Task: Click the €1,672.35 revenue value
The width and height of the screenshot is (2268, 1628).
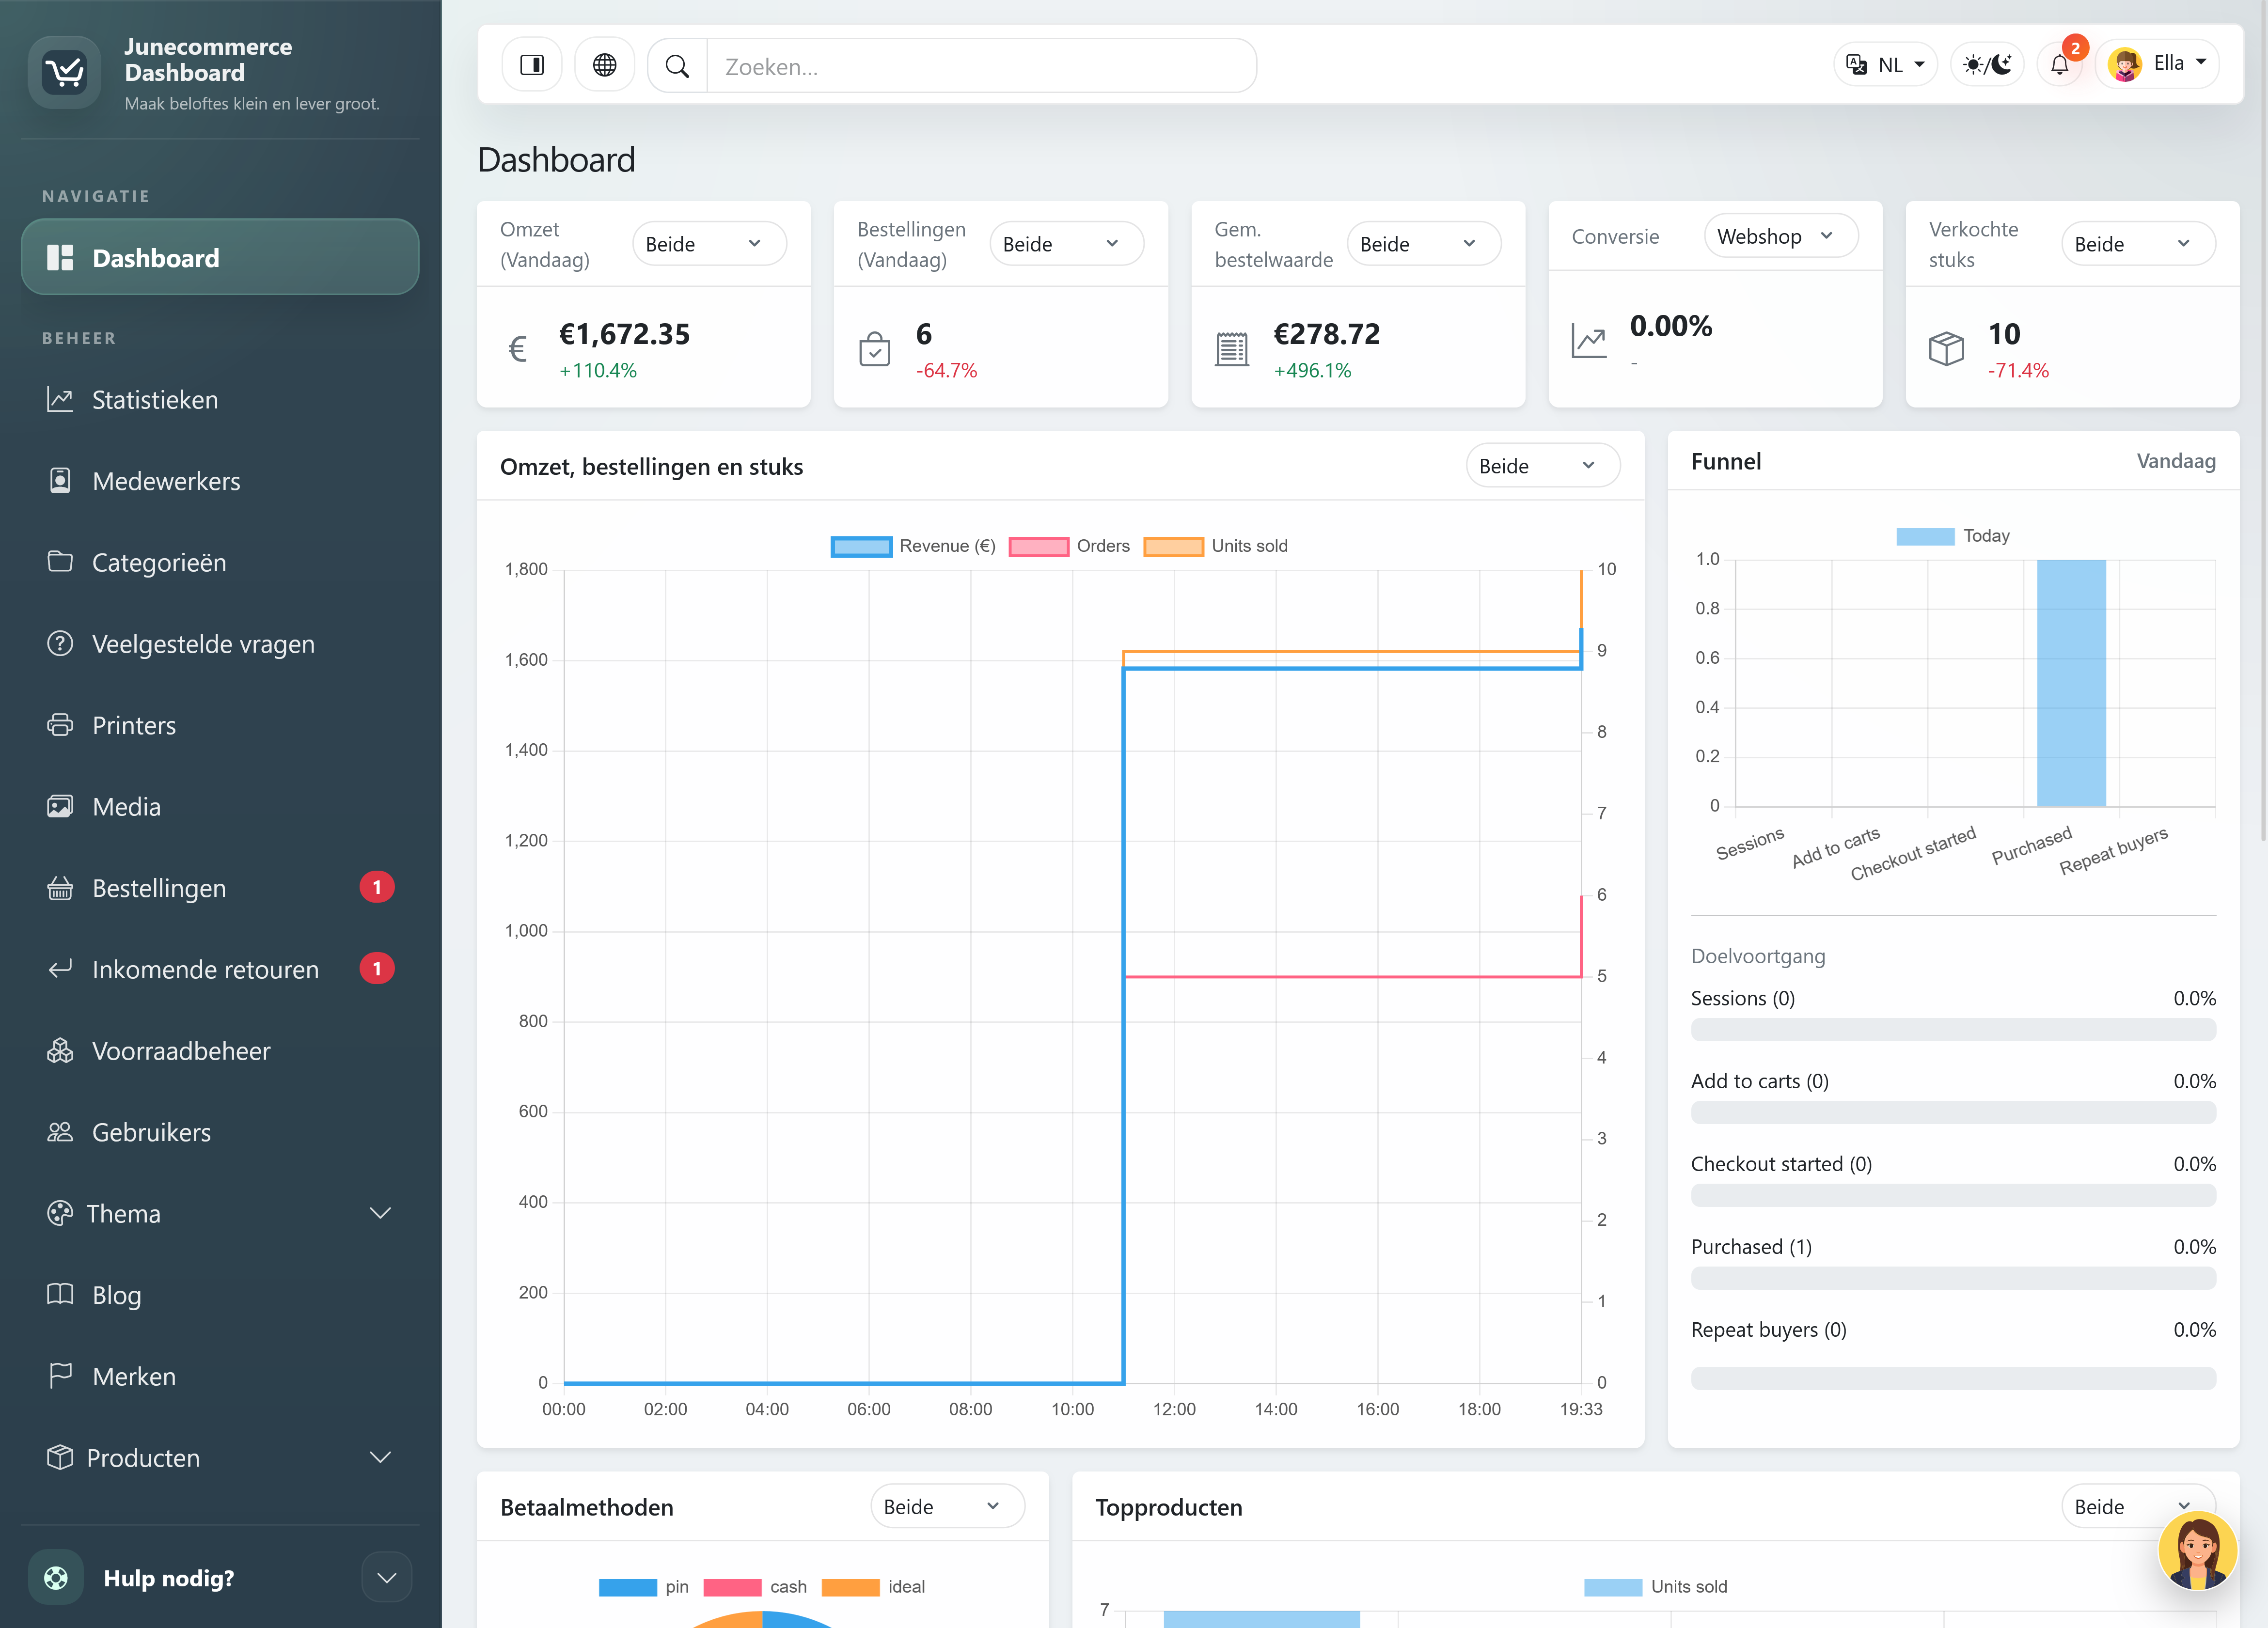Action: tap(624, 334)
